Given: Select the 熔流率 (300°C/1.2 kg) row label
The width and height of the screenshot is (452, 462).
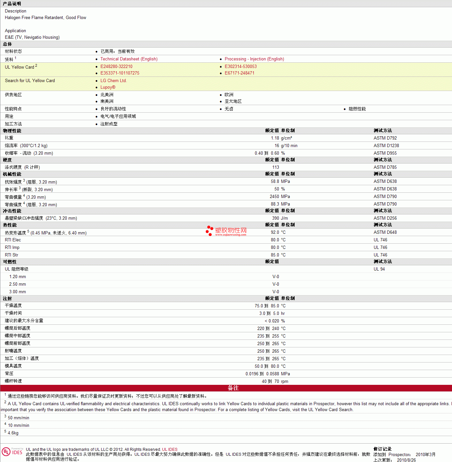Looking at the screenshot, I should (26, 146).
